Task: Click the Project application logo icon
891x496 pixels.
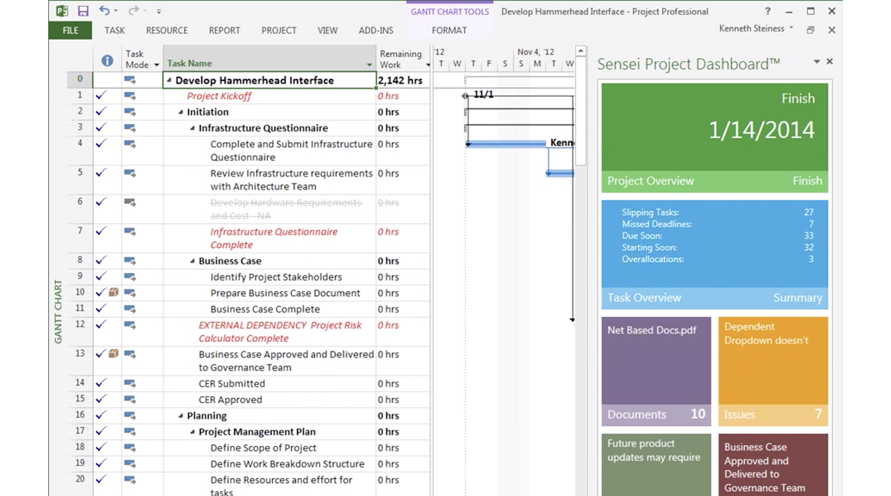Action: coord(62,11)
